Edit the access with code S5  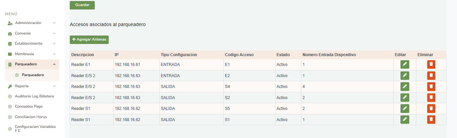(x=405, y=109)
